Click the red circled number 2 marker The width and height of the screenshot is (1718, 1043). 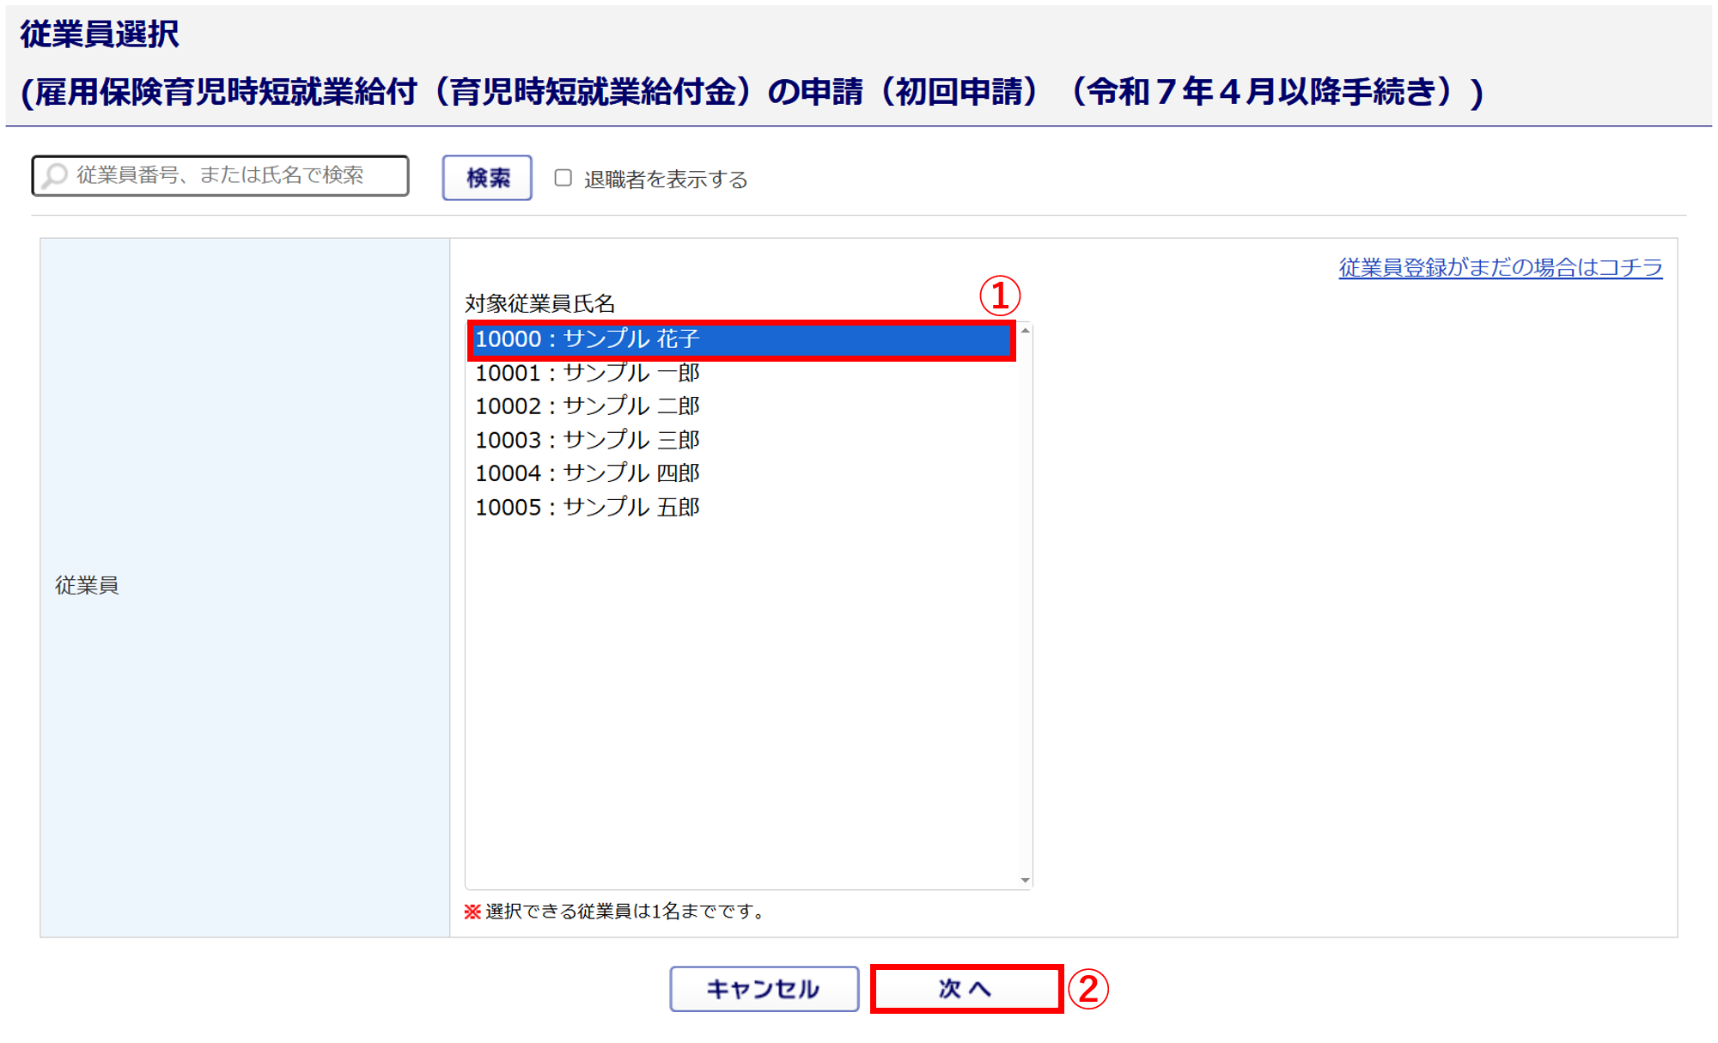pyautogui.click(x=1088, y=989)
